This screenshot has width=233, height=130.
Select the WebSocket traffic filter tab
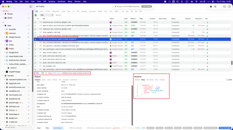pos(56,11)
